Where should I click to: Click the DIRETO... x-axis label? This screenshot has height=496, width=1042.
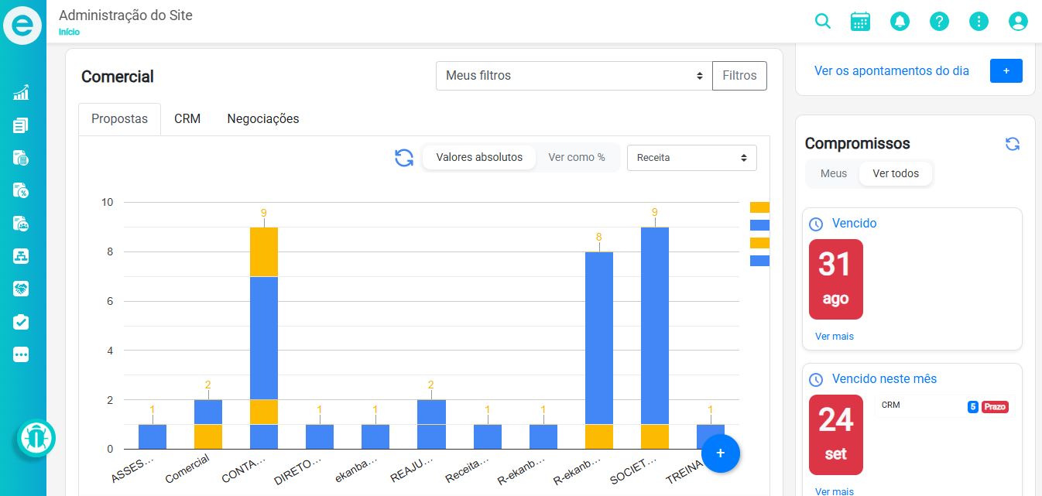coord(299,469)
